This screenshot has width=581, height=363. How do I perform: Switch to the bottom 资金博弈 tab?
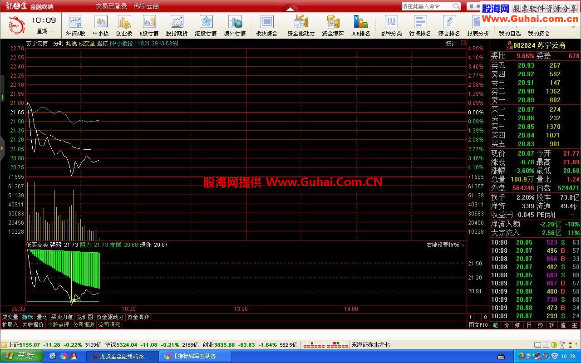point(138,317)
